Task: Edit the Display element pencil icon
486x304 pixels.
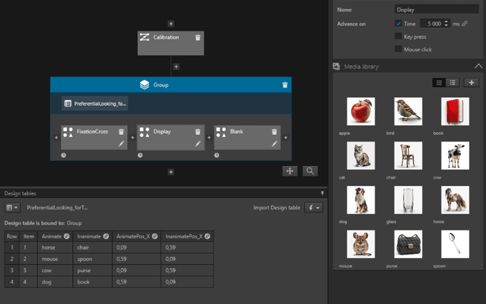Action: click(x=197, y=144)
